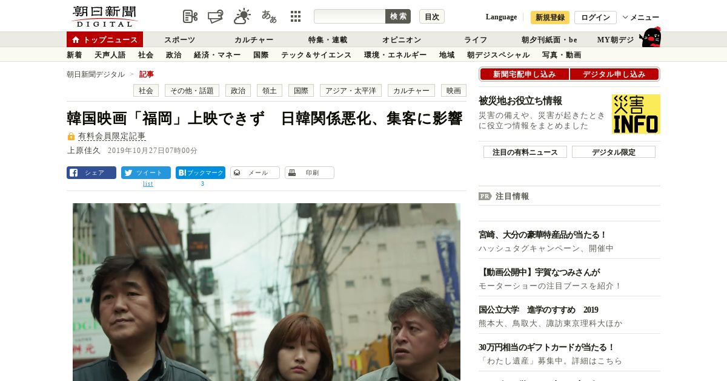Select the デジタル限定 tab

pyautogui.click(x=614, y=152)
